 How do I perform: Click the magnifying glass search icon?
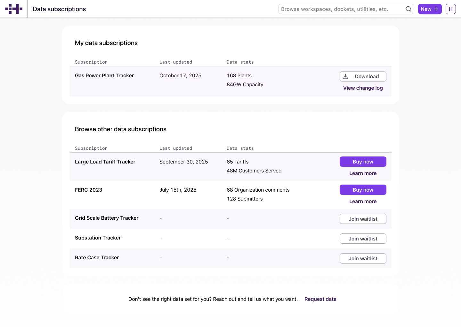pyautogui.click(x=408, y=9)
